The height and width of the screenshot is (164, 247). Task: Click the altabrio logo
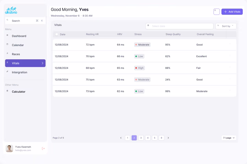point(11,10)
